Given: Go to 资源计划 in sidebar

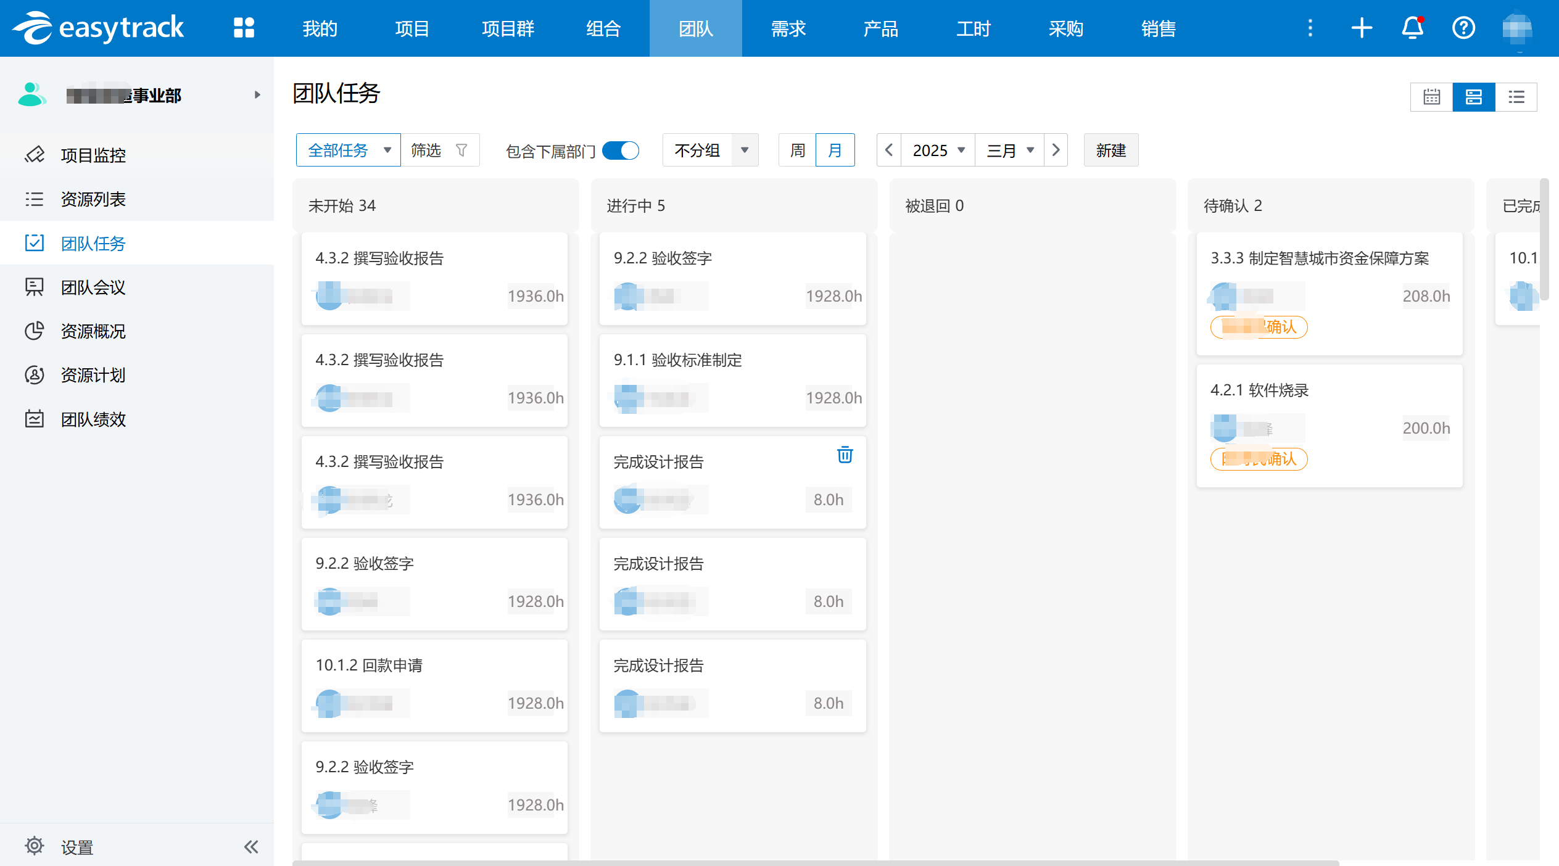Looking at the screenshot, I should coord(93,375).
